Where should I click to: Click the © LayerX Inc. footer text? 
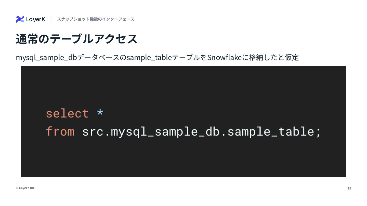click(x=25, y=188)
